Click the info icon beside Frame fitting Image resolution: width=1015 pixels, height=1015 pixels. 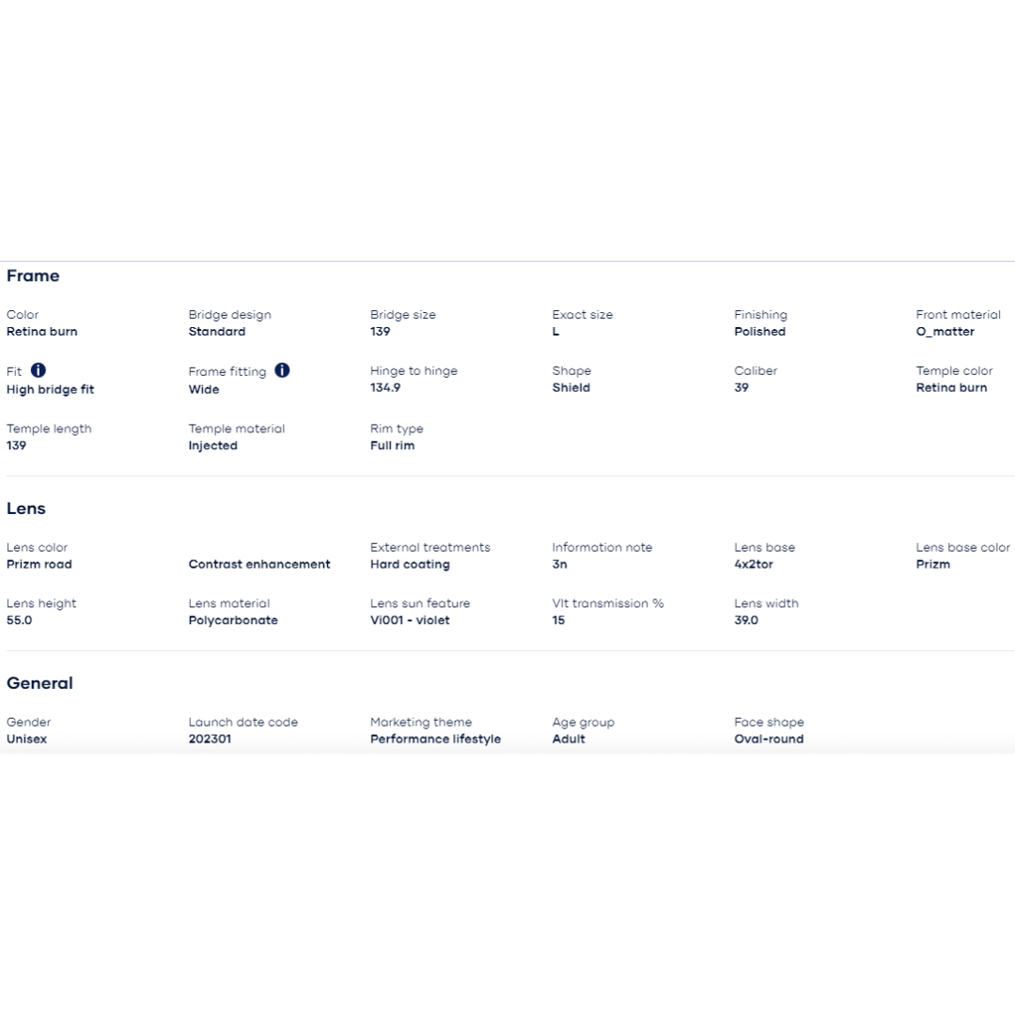(x=282, y=370)
